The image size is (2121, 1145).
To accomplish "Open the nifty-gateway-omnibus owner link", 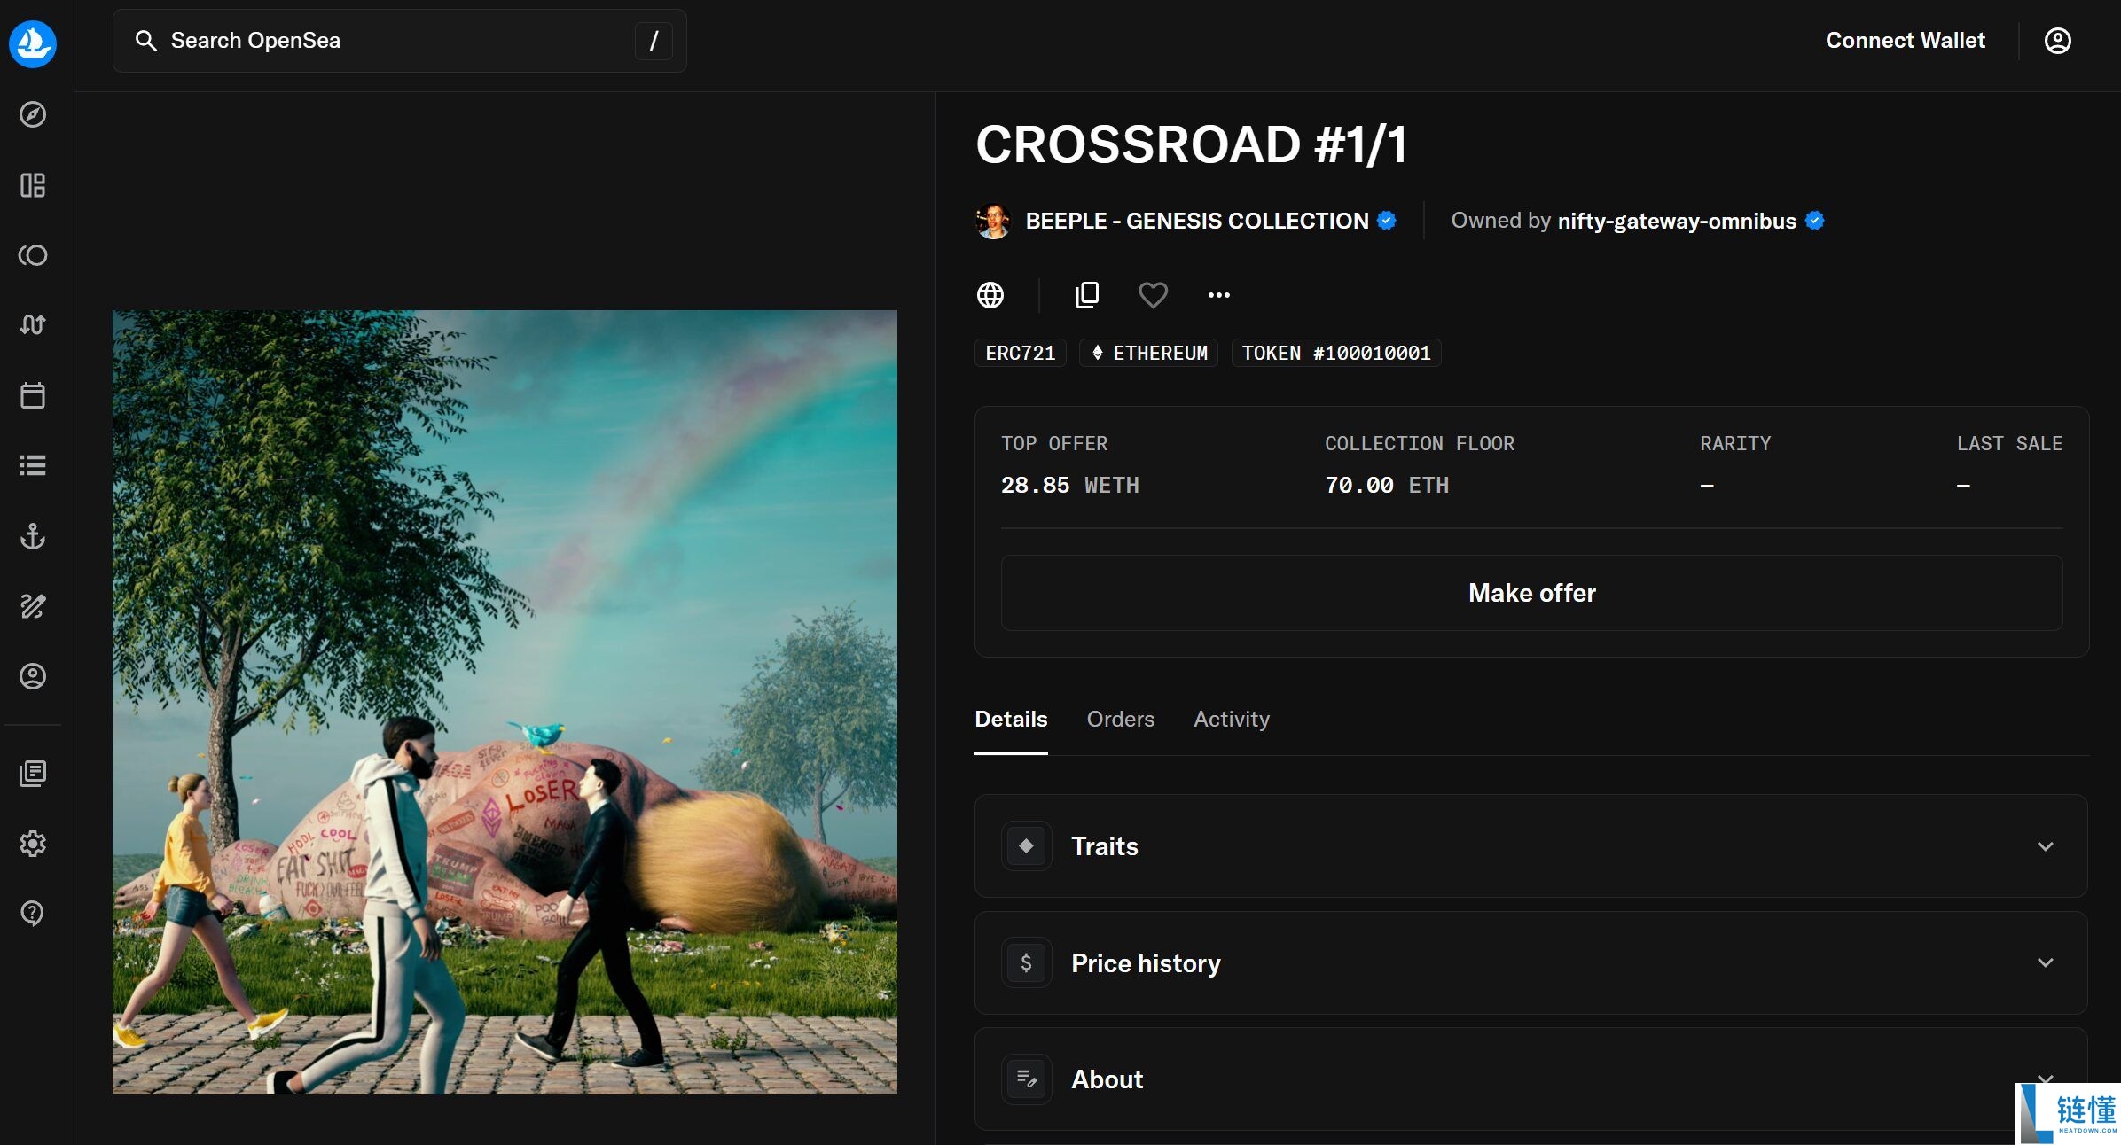I will point(1677,221).
